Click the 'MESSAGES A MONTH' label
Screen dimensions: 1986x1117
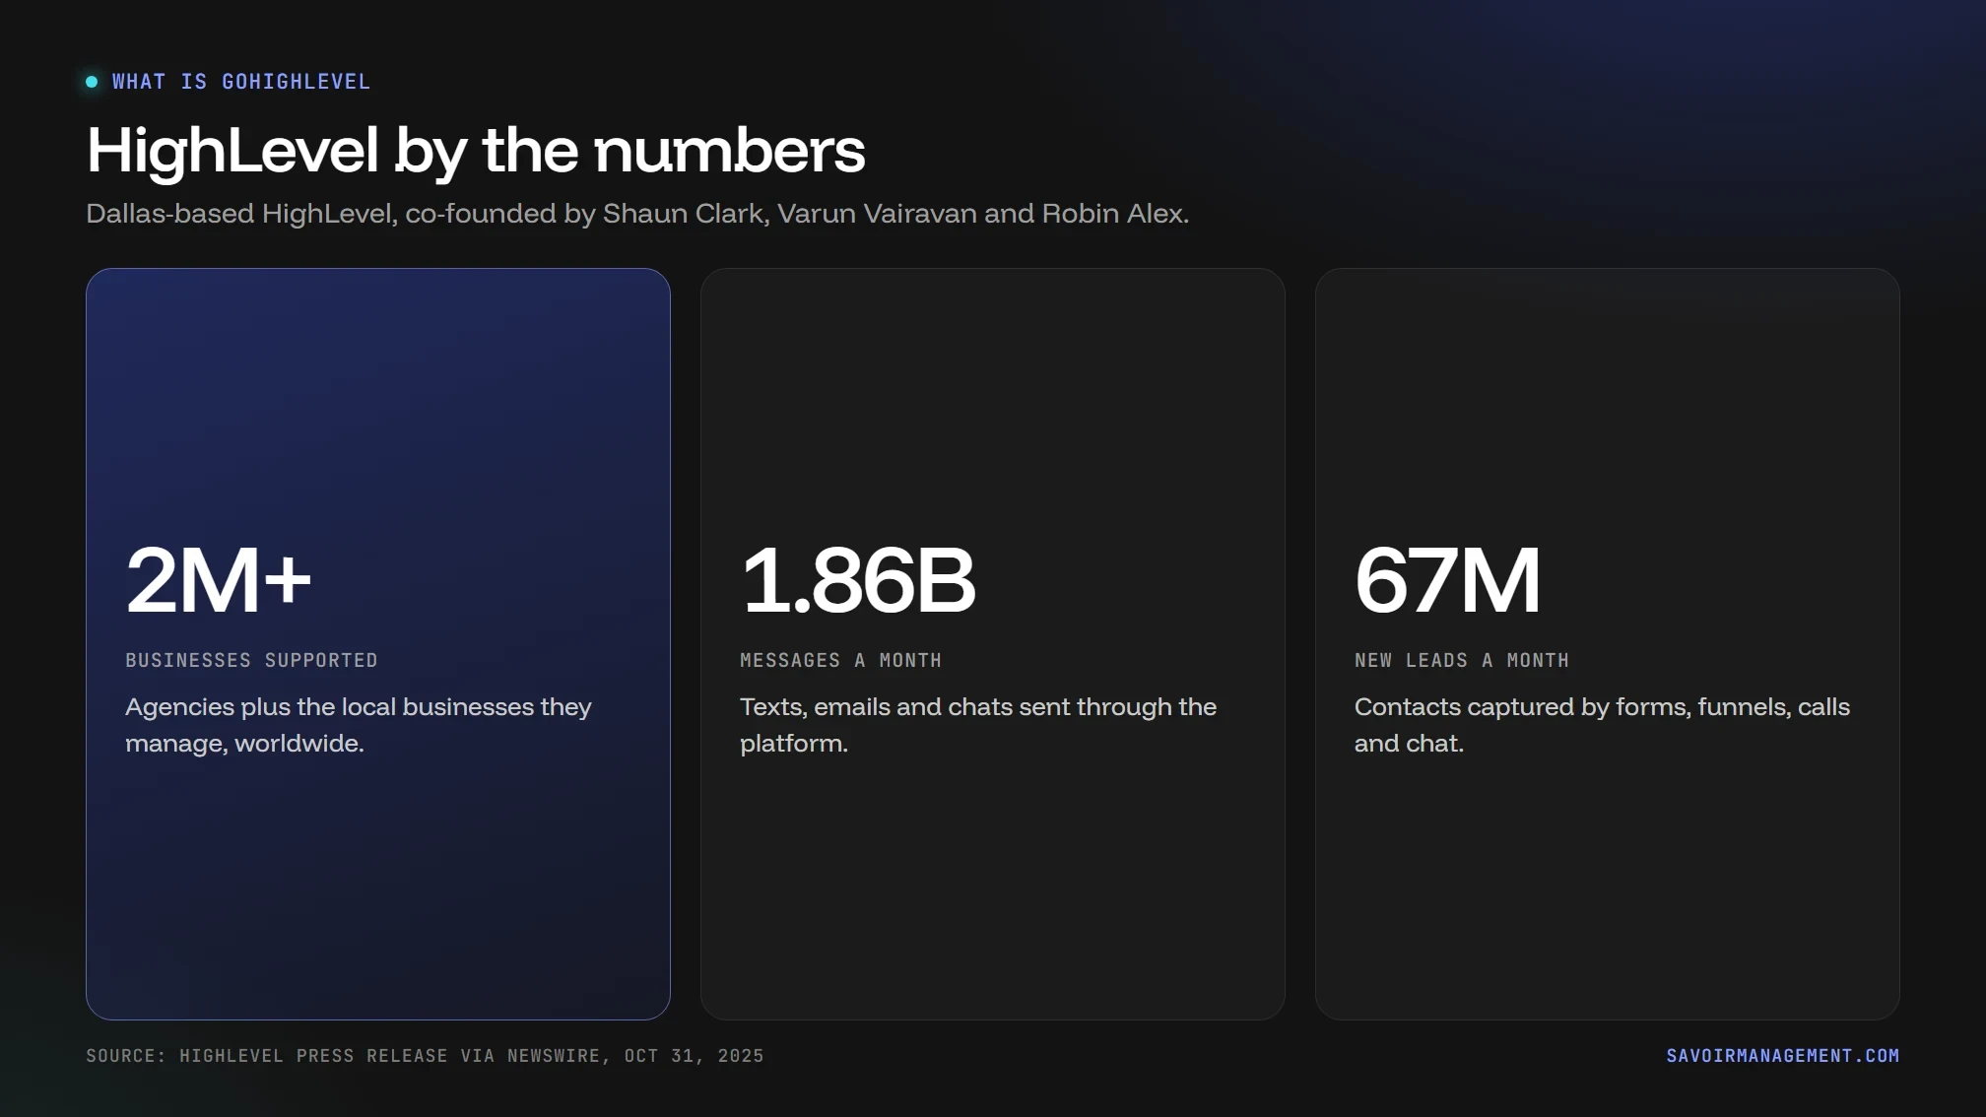tap(840, 660)
